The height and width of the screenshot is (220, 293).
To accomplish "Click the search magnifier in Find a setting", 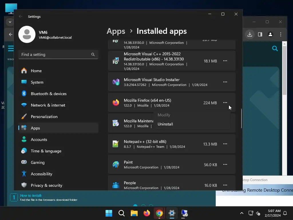I will point(93,54).
